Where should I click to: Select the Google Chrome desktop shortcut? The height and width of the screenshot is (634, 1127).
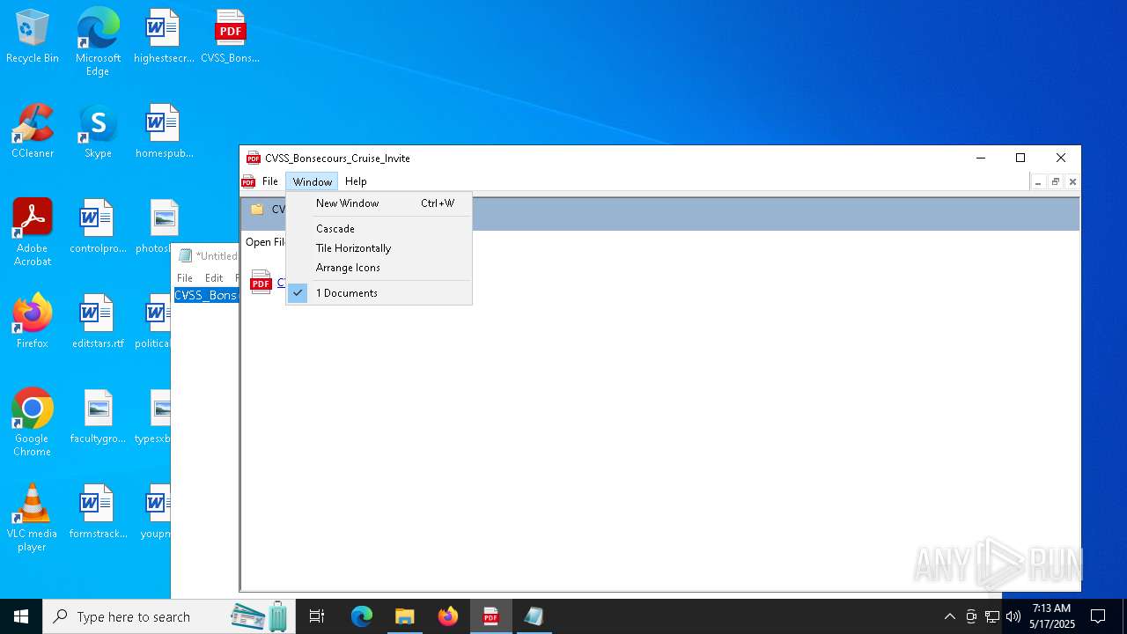tap(33, 422)
